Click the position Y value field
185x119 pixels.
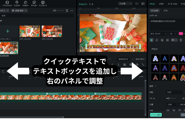point(181,104)
